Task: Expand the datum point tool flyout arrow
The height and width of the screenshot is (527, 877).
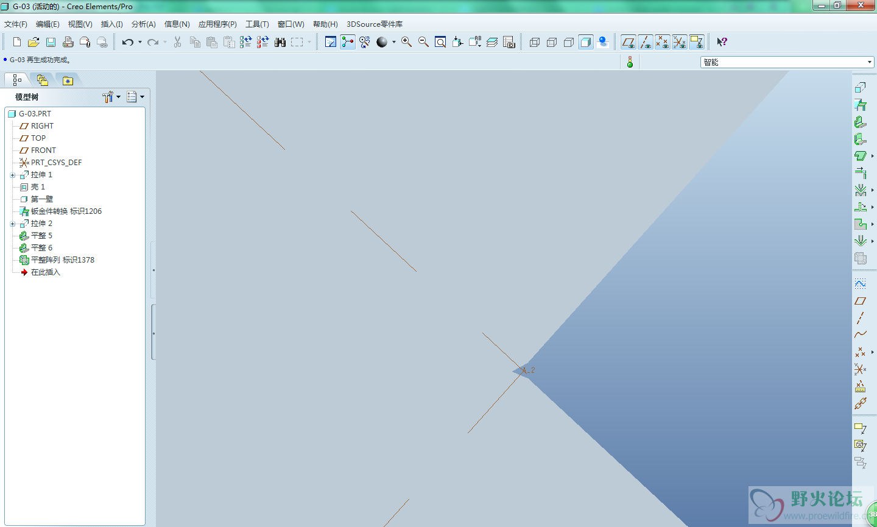Action: 872,352
